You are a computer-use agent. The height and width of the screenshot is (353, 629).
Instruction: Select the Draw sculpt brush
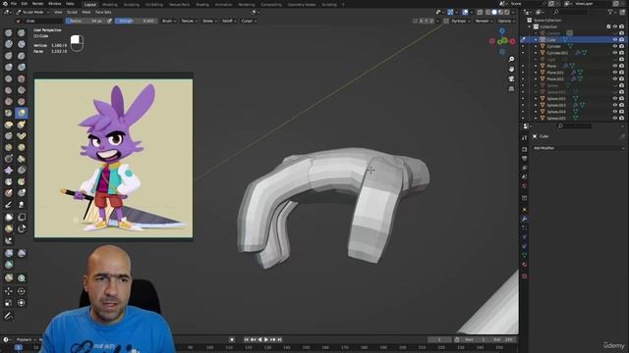(x=9, y=32)
